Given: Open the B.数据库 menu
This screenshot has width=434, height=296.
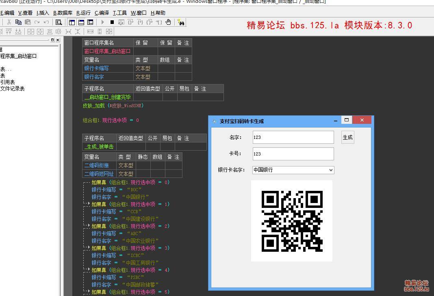Looking at the screenshot, I should click(63, 13).
